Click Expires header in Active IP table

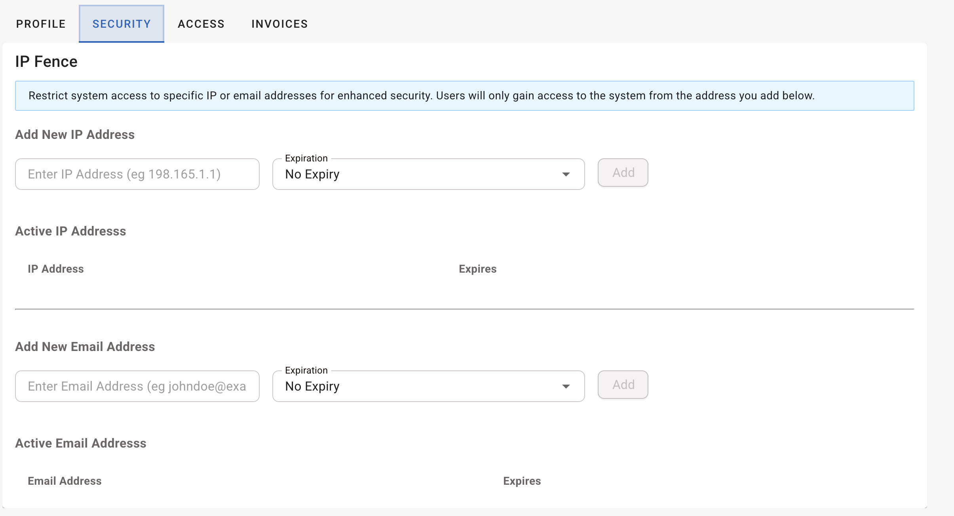(x=477, y=269)
